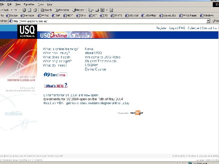The width and height of the screenshot is (219, 164).
Task: Open the Heritage links-bar shortcut
Action: coord(27,15)
